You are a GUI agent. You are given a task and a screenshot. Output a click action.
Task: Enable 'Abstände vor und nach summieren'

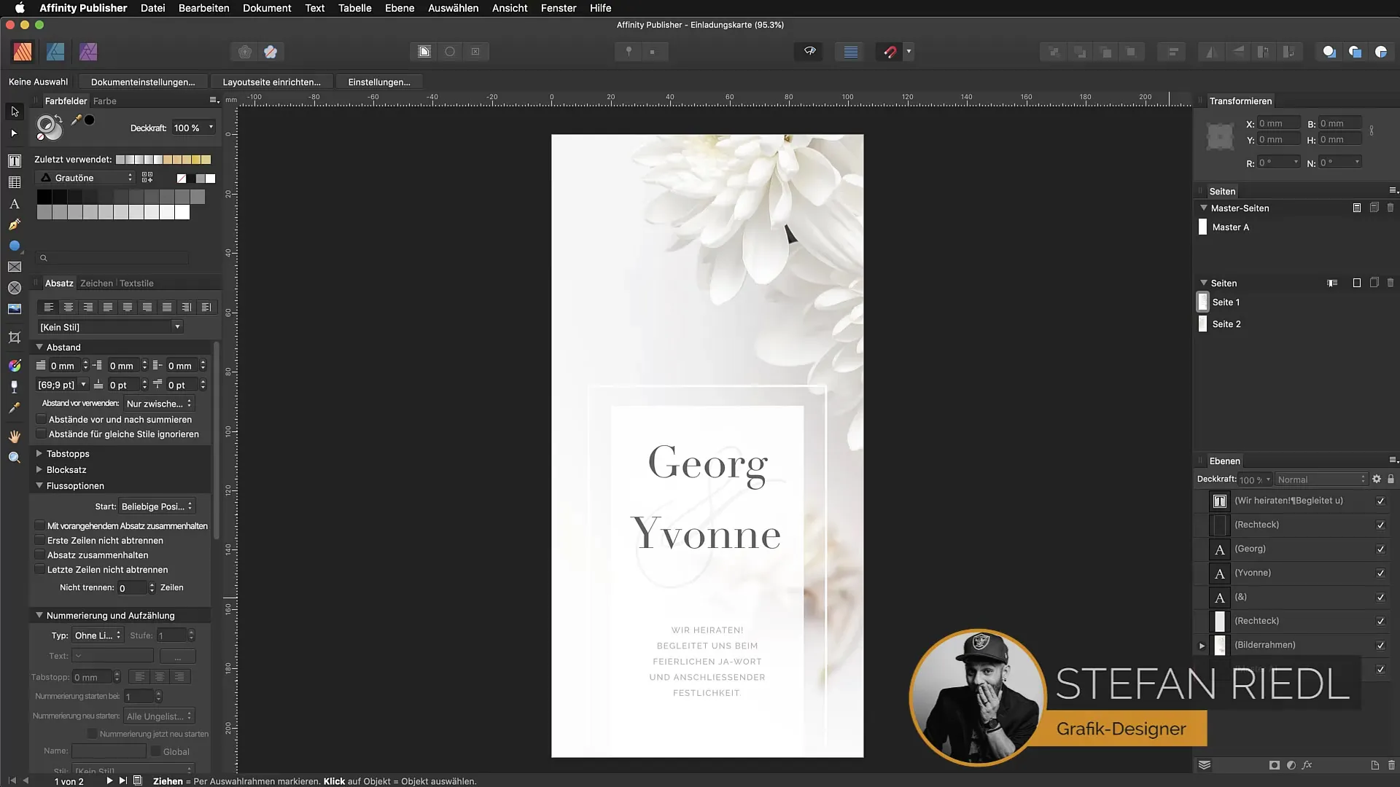tap(42, 419)
